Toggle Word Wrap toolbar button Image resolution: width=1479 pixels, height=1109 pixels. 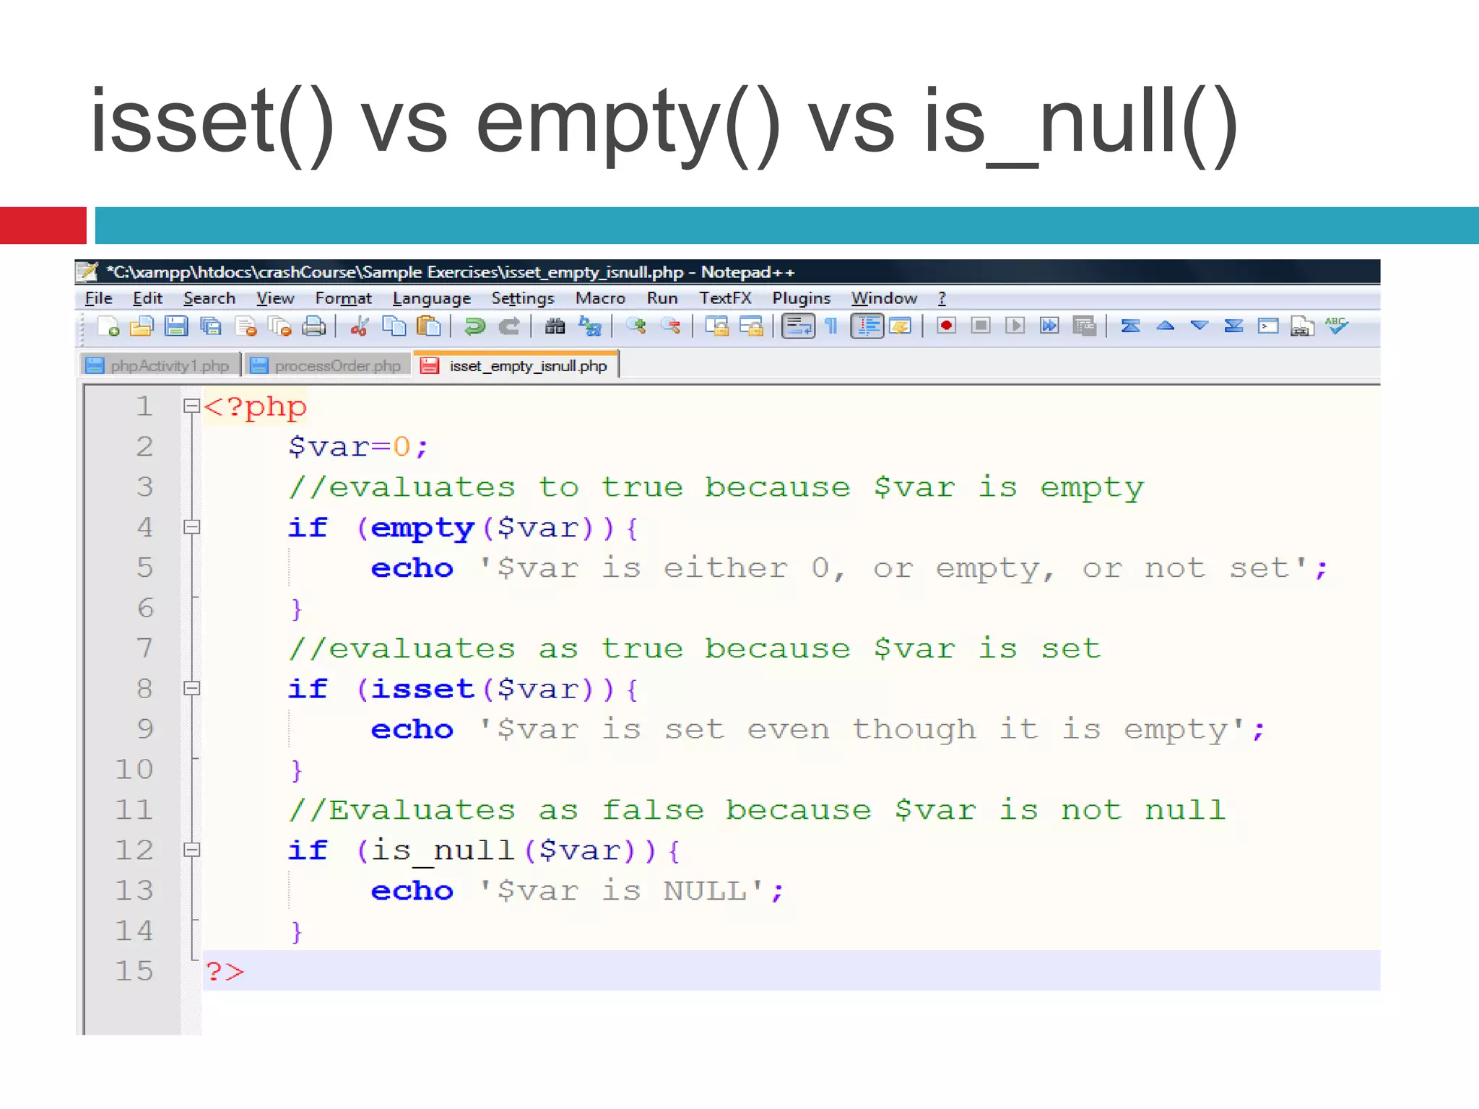[798, 326]
